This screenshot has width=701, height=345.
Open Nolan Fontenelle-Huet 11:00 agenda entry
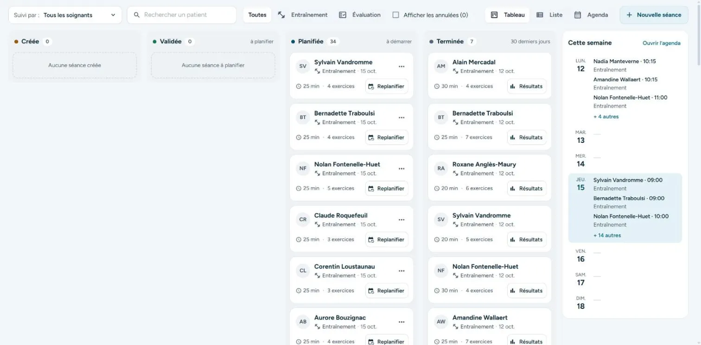click(x=631, y=102)
